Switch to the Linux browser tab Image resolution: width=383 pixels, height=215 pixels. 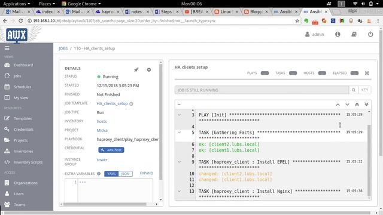click(x=226, y=12)
